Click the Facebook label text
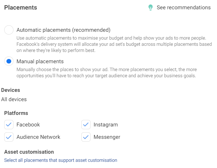The width and height of the screenshot is (217, 168). pos(28,124)
